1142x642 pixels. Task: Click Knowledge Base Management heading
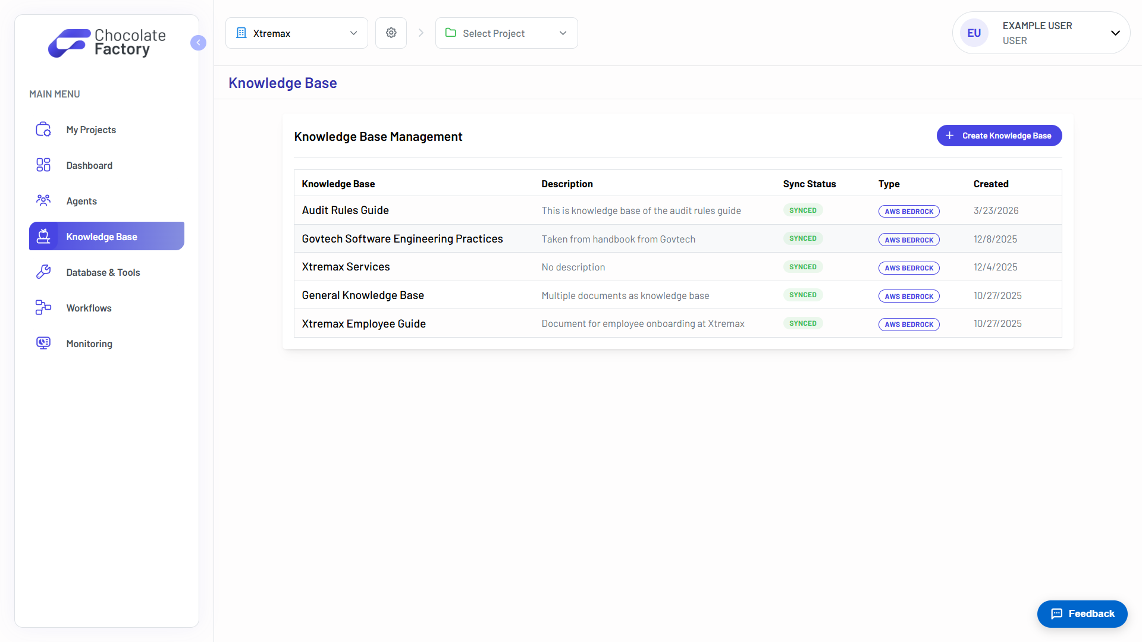[x=378, y=137]
